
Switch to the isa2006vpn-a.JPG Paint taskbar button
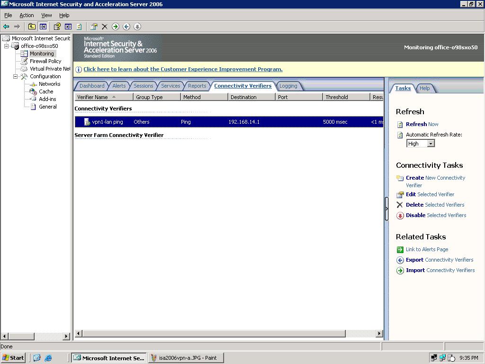186,358
